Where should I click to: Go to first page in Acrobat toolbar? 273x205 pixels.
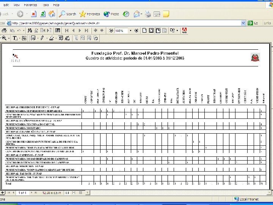click(x=66, y=30)
